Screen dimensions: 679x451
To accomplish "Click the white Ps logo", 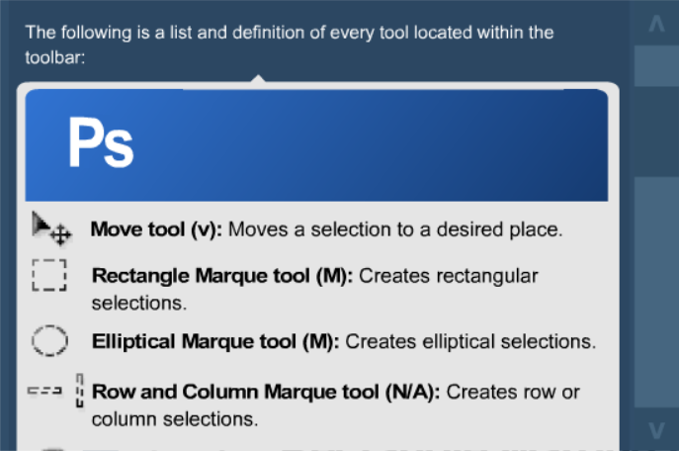I will [100, 143].
